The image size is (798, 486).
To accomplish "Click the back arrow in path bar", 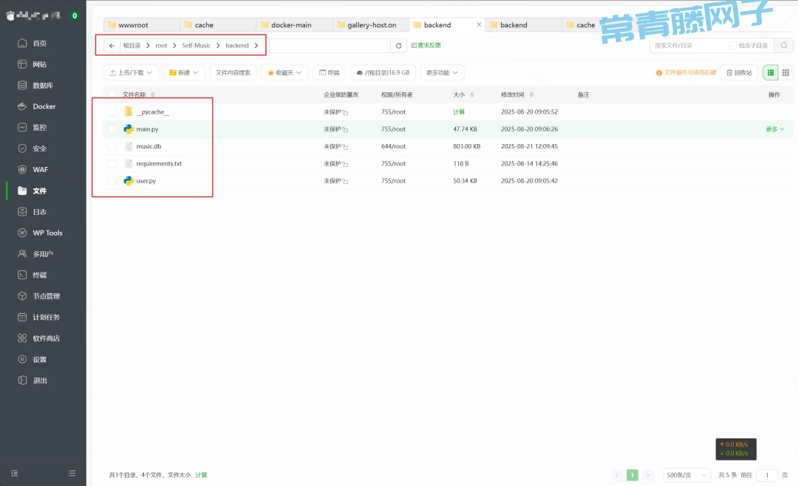I will tap(112, 46).
